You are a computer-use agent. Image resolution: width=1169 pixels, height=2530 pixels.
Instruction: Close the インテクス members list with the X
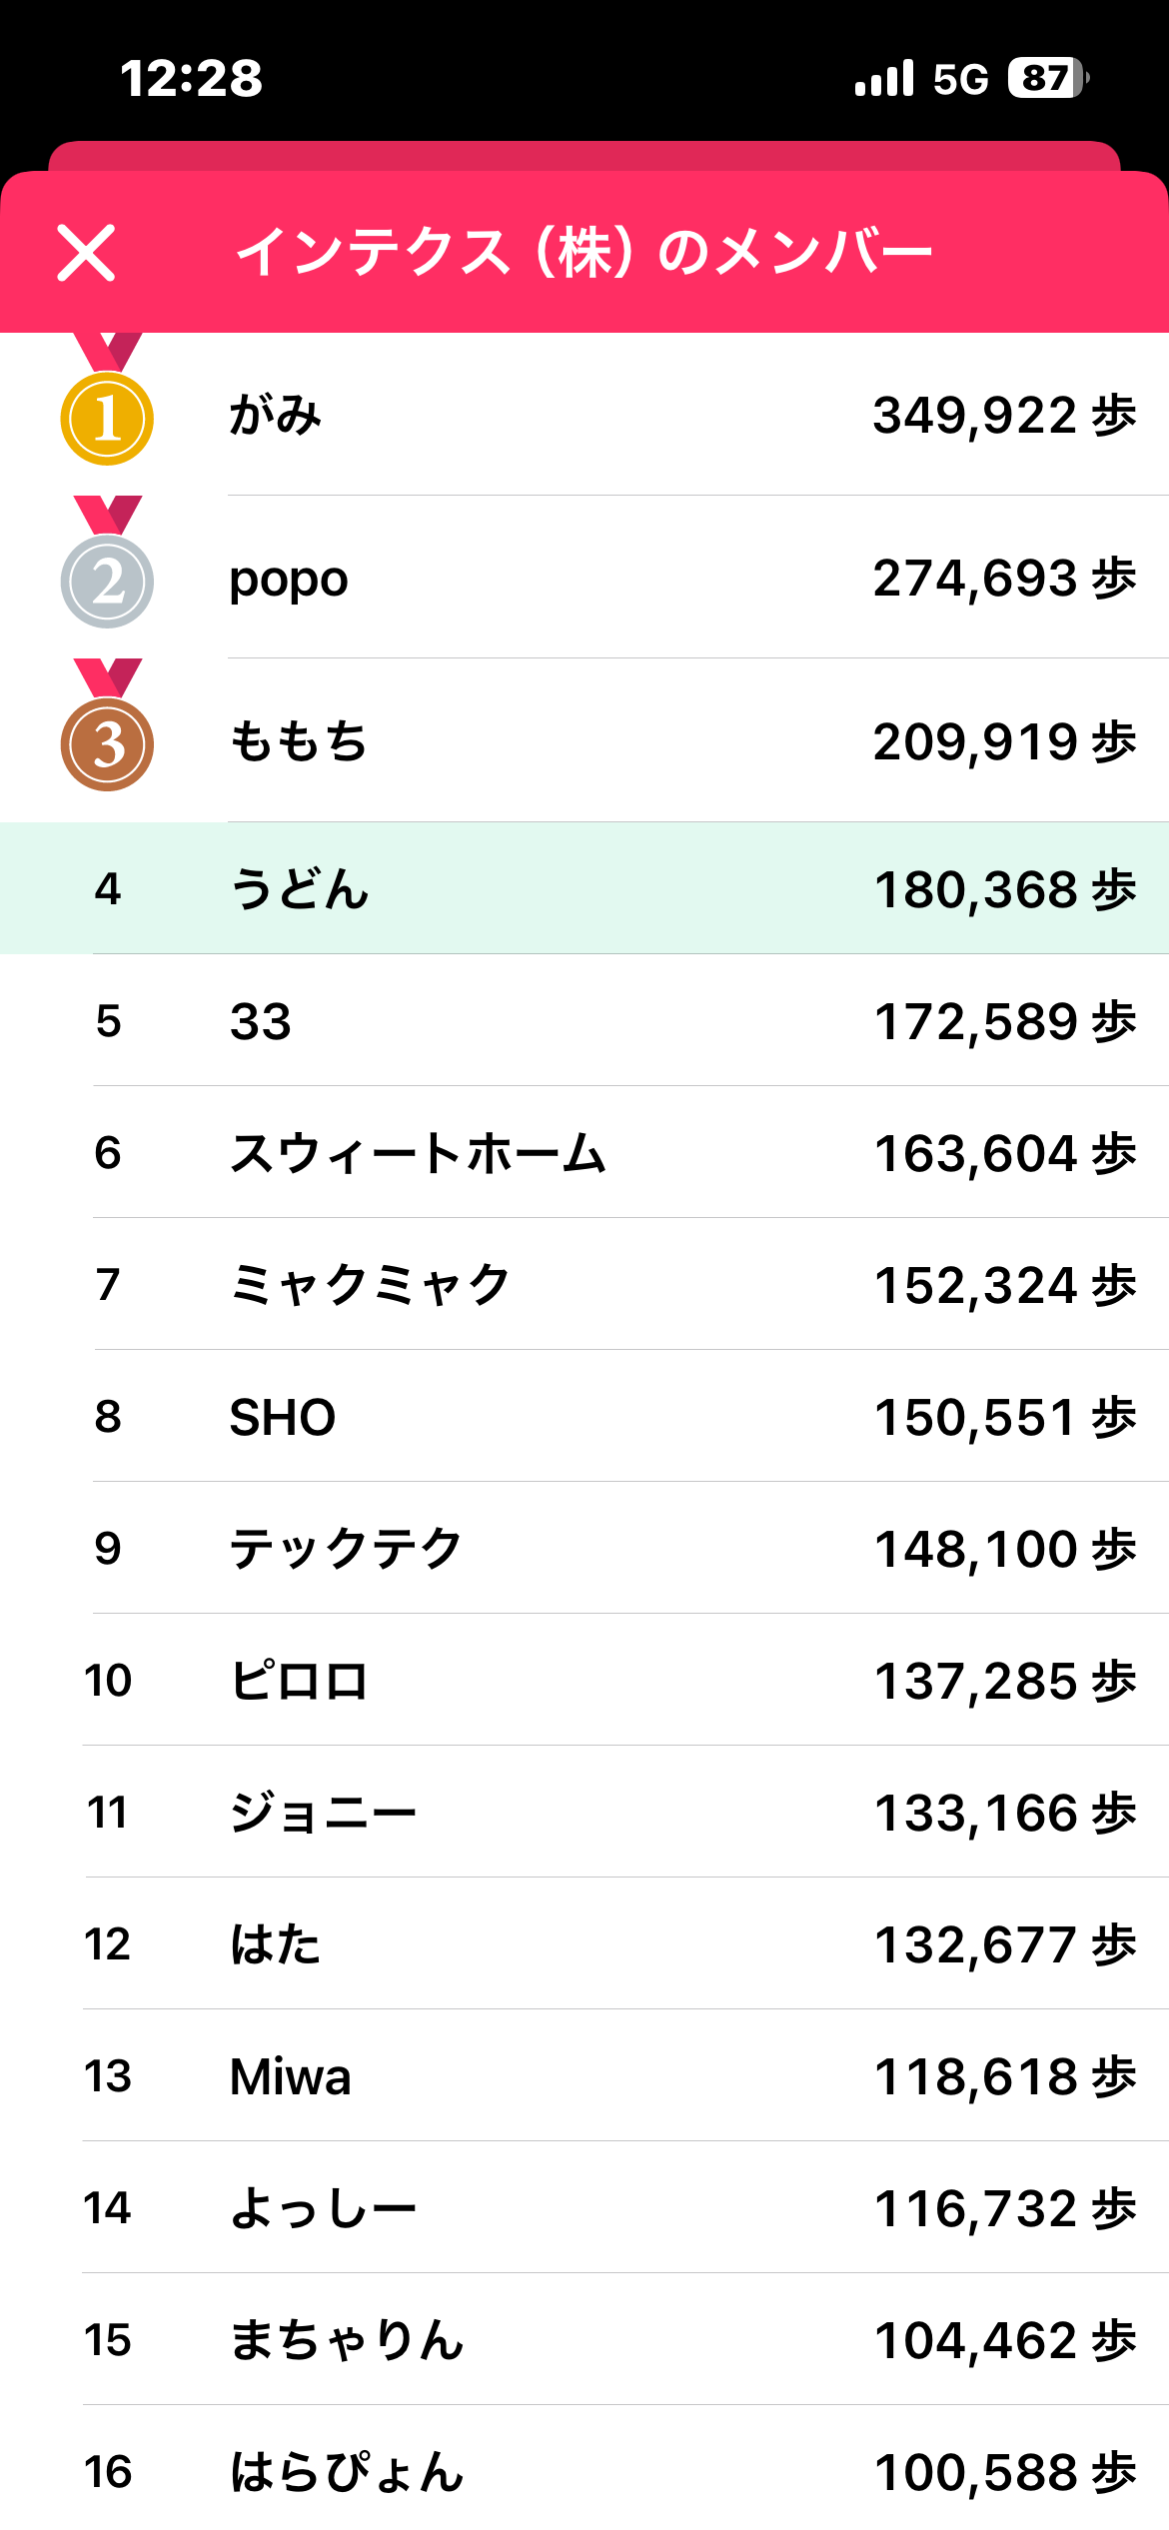87,252
